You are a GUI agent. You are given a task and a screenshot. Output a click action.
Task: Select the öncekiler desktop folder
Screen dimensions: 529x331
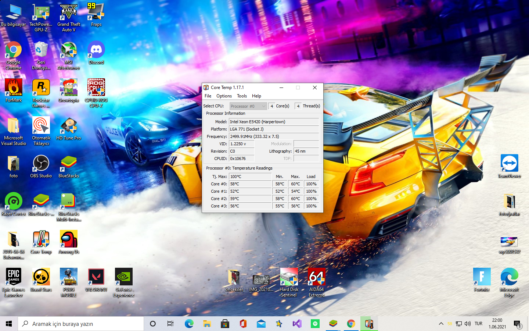tap(234, 280)
